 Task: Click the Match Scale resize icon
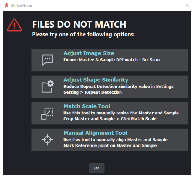47,113
